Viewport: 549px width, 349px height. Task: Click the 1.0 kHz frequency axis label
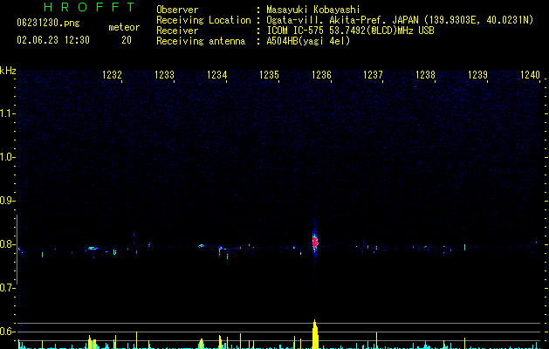[7, 157]
